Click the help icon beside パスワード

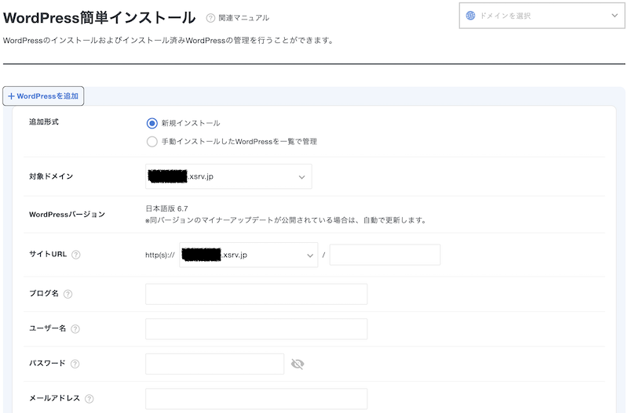tap(75, 364)
